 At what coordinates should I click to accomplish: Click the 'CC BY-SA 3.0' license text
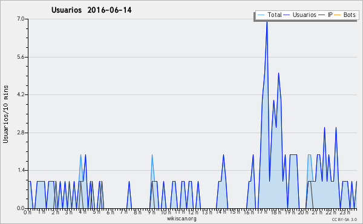click(344, 219)
